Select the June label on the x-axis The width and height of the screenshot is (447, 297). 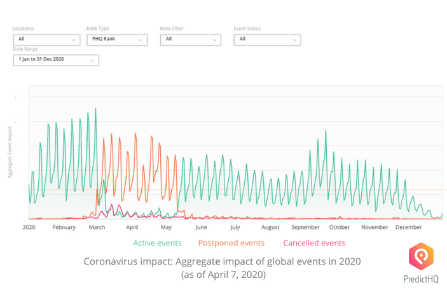point(201,227)
